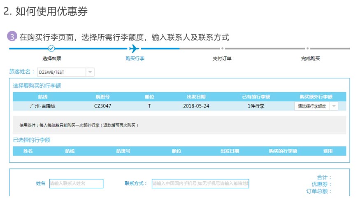The image size is (360, 199).
Task: Click the 优惠券 label in order summary
Action: pos(321,184)
